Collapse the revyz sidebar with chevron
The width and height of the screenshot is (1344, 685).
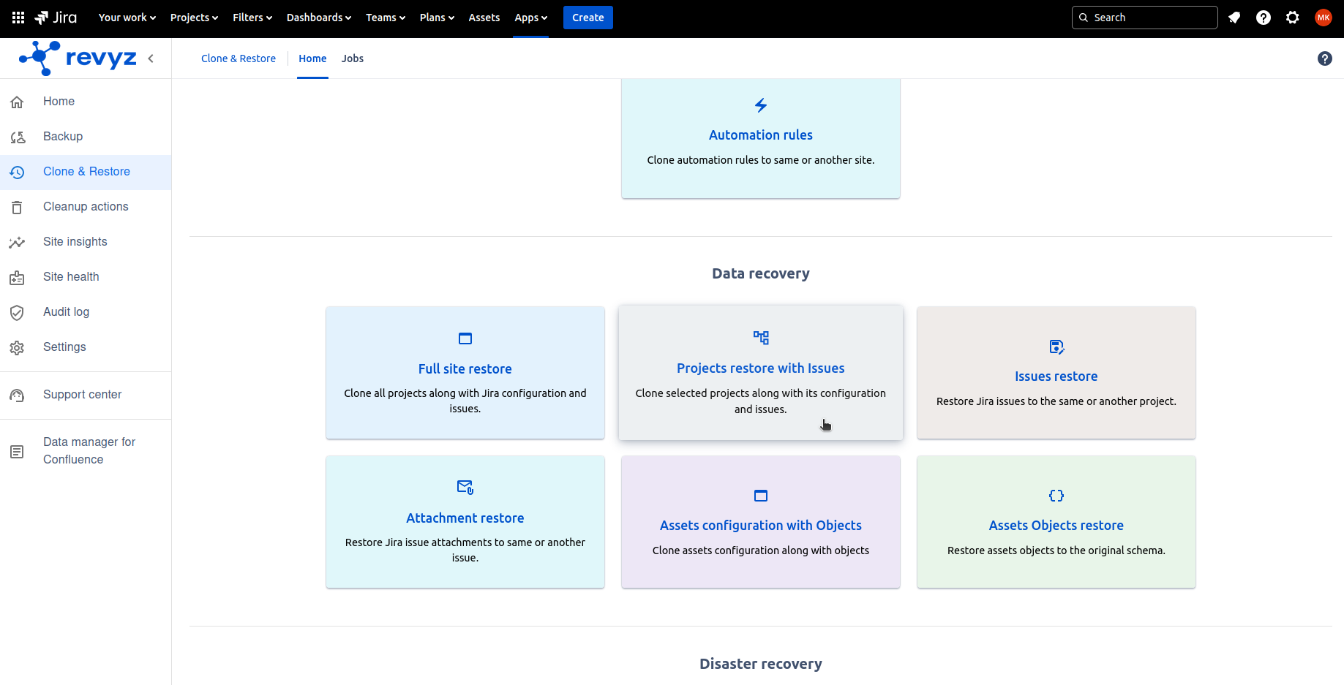point(151,58)
